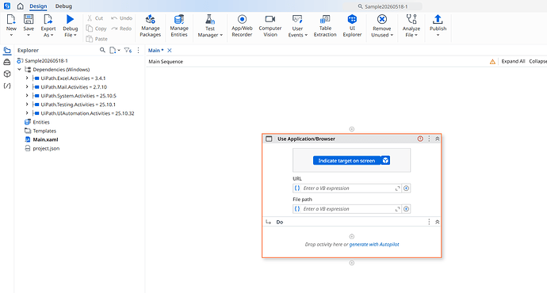The height and width of the screenshot is (293, 547).
Task: Open the Debug File dropdown arrow
Action: coord(75,35)
